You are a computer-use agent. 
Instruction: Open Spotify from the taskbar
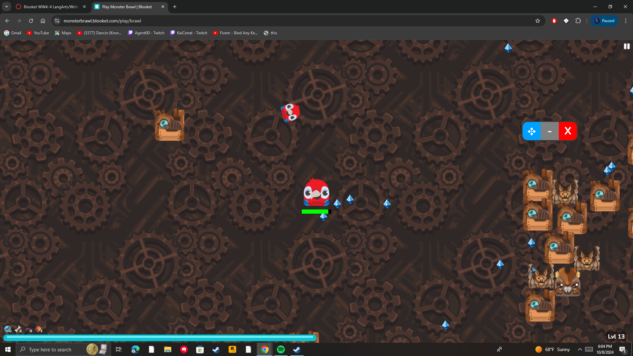(281, 349)
